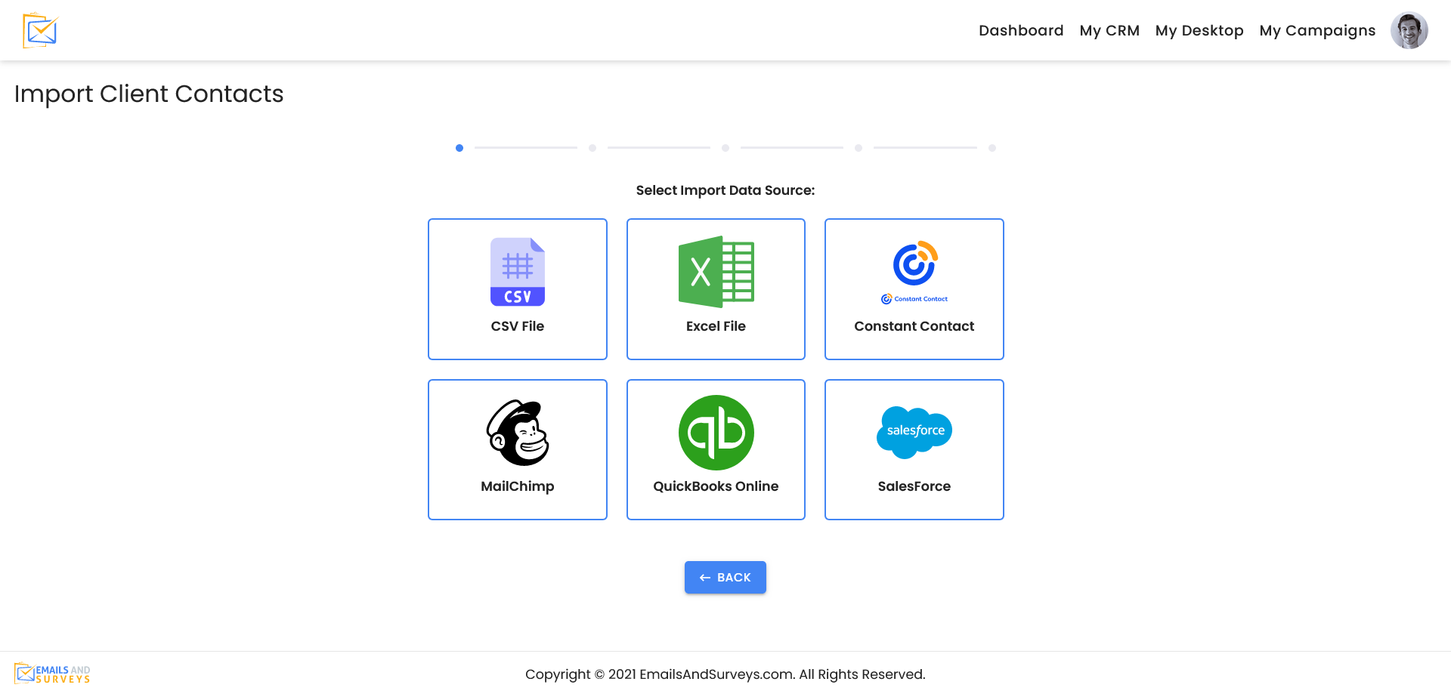The image size is (1451, 697).
Task: Click the last step indicator dot
Action: coord(992,148)
